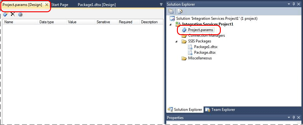Click the Delete Parameter X icon

[13, 14]
